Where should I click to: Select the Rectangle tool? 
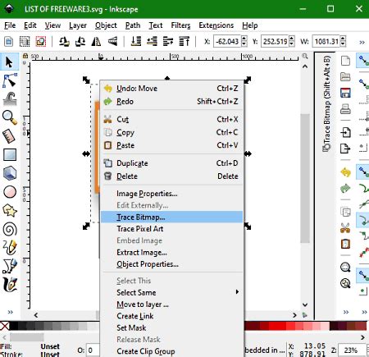9,155
